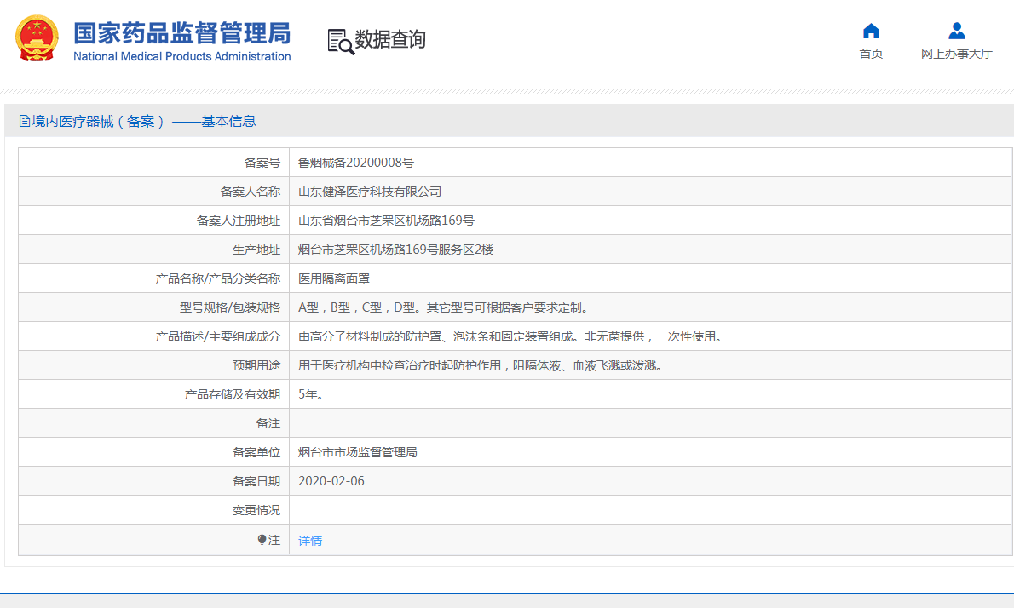Click the 数据查询 heading text
The height and width of the screenshot is (608, 1014).
390,39
